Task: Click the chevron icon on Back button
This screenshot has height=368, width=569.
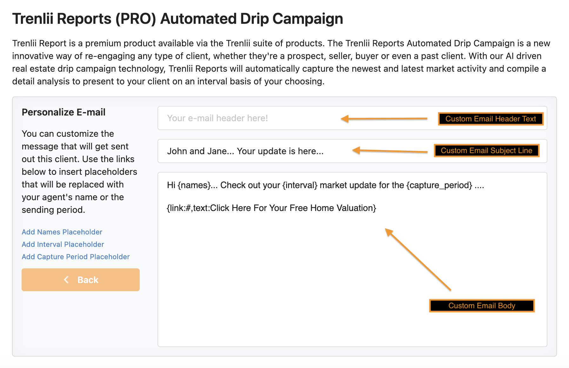Action: pos(66,279)
